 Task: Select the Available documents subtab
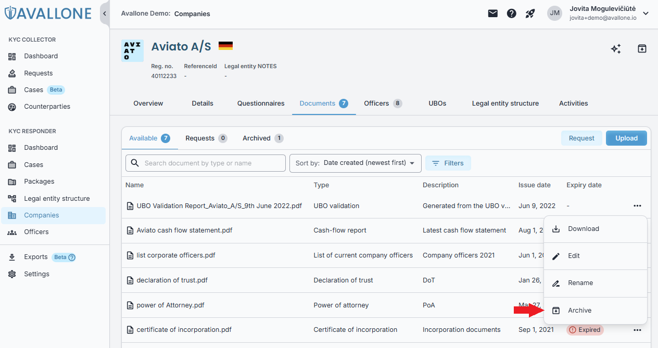pos(149,138)
